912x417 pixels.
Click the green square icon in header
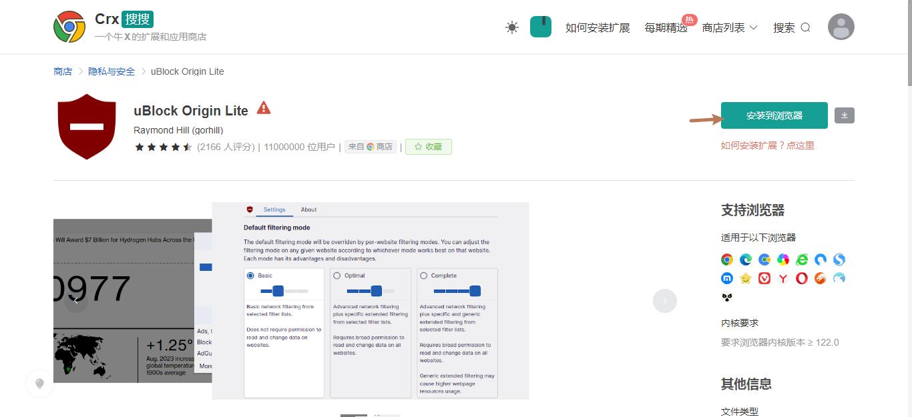coord(541,27)
